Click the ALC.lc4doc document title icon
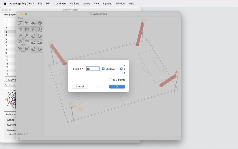Screen dimensions: 238x149 91,14
